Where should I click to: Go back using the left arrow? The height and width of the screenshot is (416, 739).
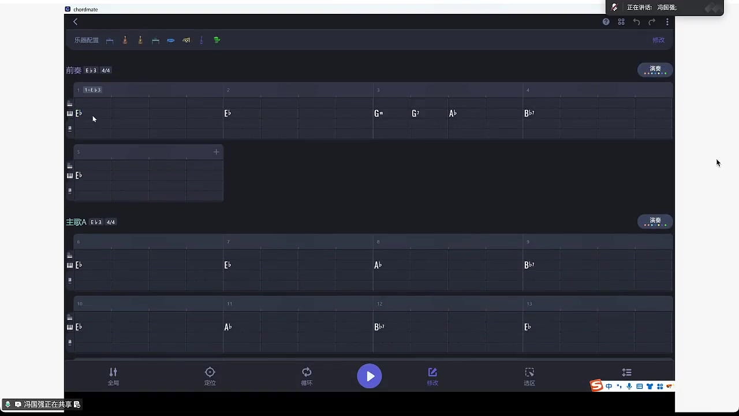pyautogui.click(x=75, y=22)
